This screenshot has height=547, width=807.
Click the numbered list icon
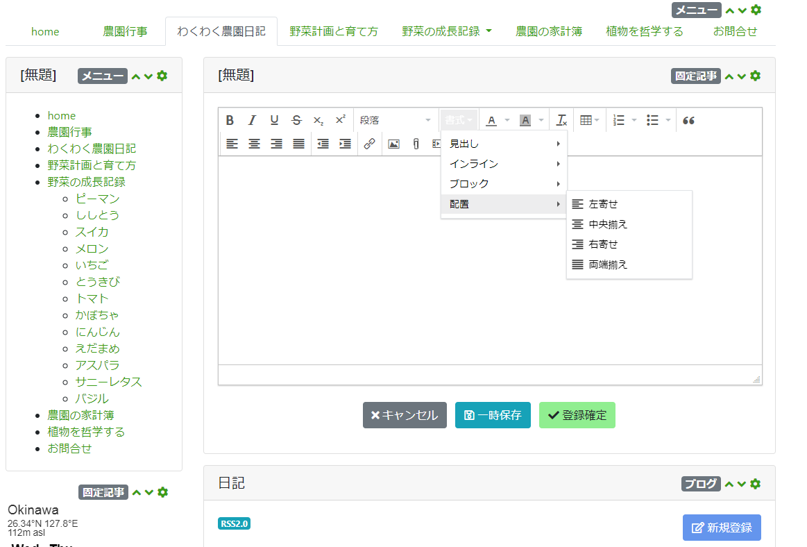[x=619, y=120]
